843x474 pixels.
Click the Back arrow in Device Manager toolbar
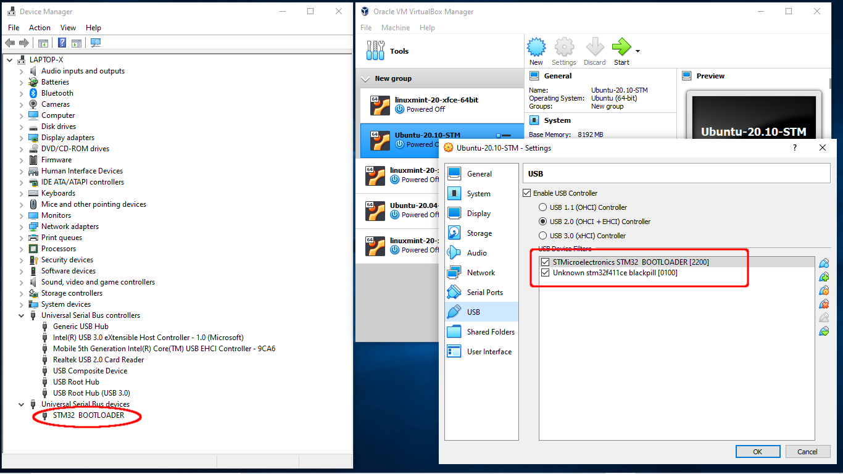pyautogui.click(x=10, y=43)
